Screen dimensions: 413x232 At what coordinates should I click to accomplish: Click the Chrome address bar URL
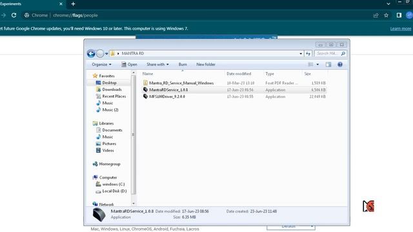pos(76,15)
